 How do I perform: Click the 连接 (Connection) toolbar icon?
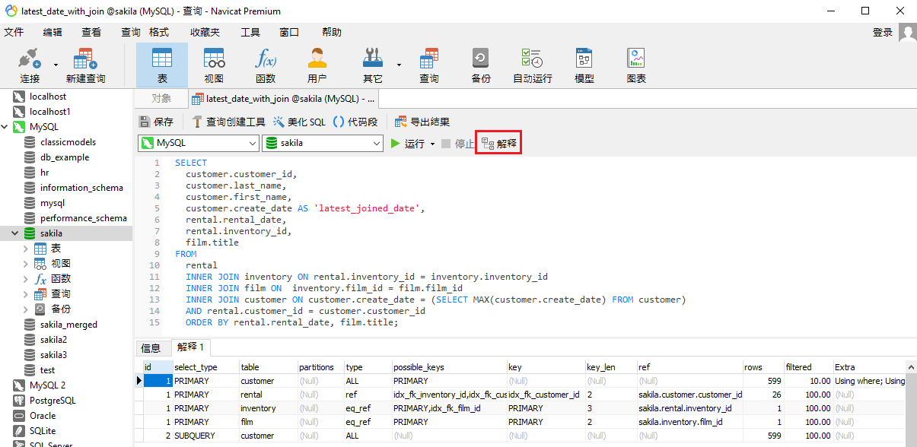(x=30, y=65)
